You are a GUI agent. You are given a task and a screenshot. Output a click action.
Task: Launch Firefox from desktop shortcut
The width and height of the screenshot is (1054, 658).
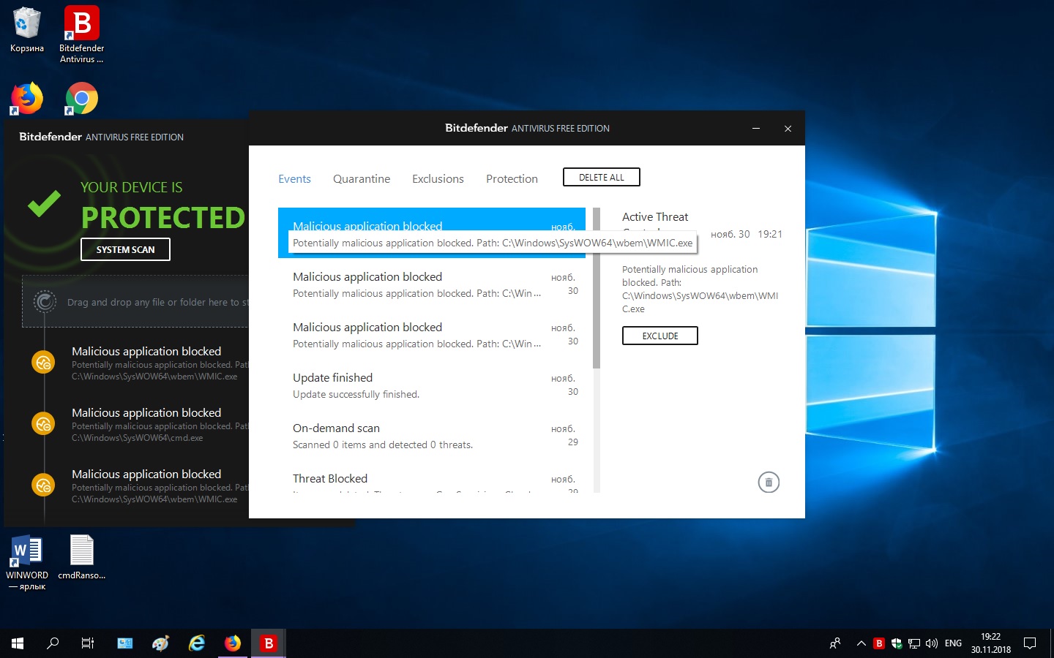[26, 99]
